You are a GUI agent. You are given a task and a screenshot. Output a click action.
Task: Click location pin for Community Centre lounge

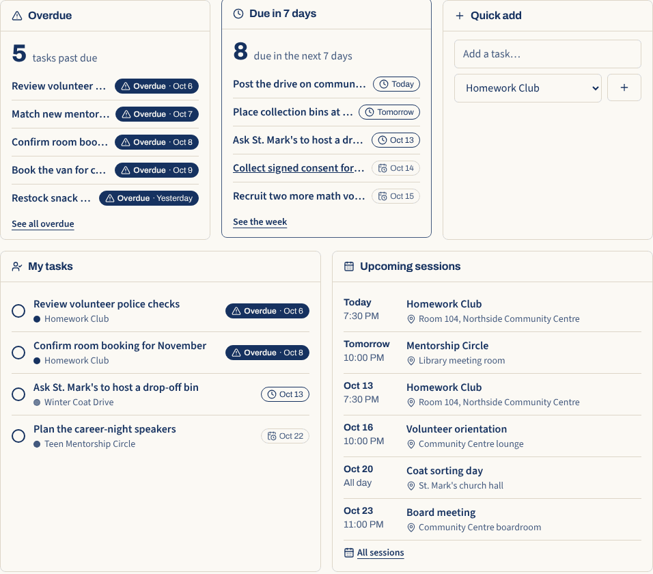pyautogui.click(x=411, y=444)
